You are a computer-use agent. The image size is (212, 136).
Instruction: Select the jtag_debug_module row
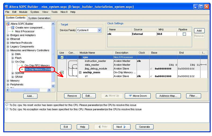pos(133,69)
